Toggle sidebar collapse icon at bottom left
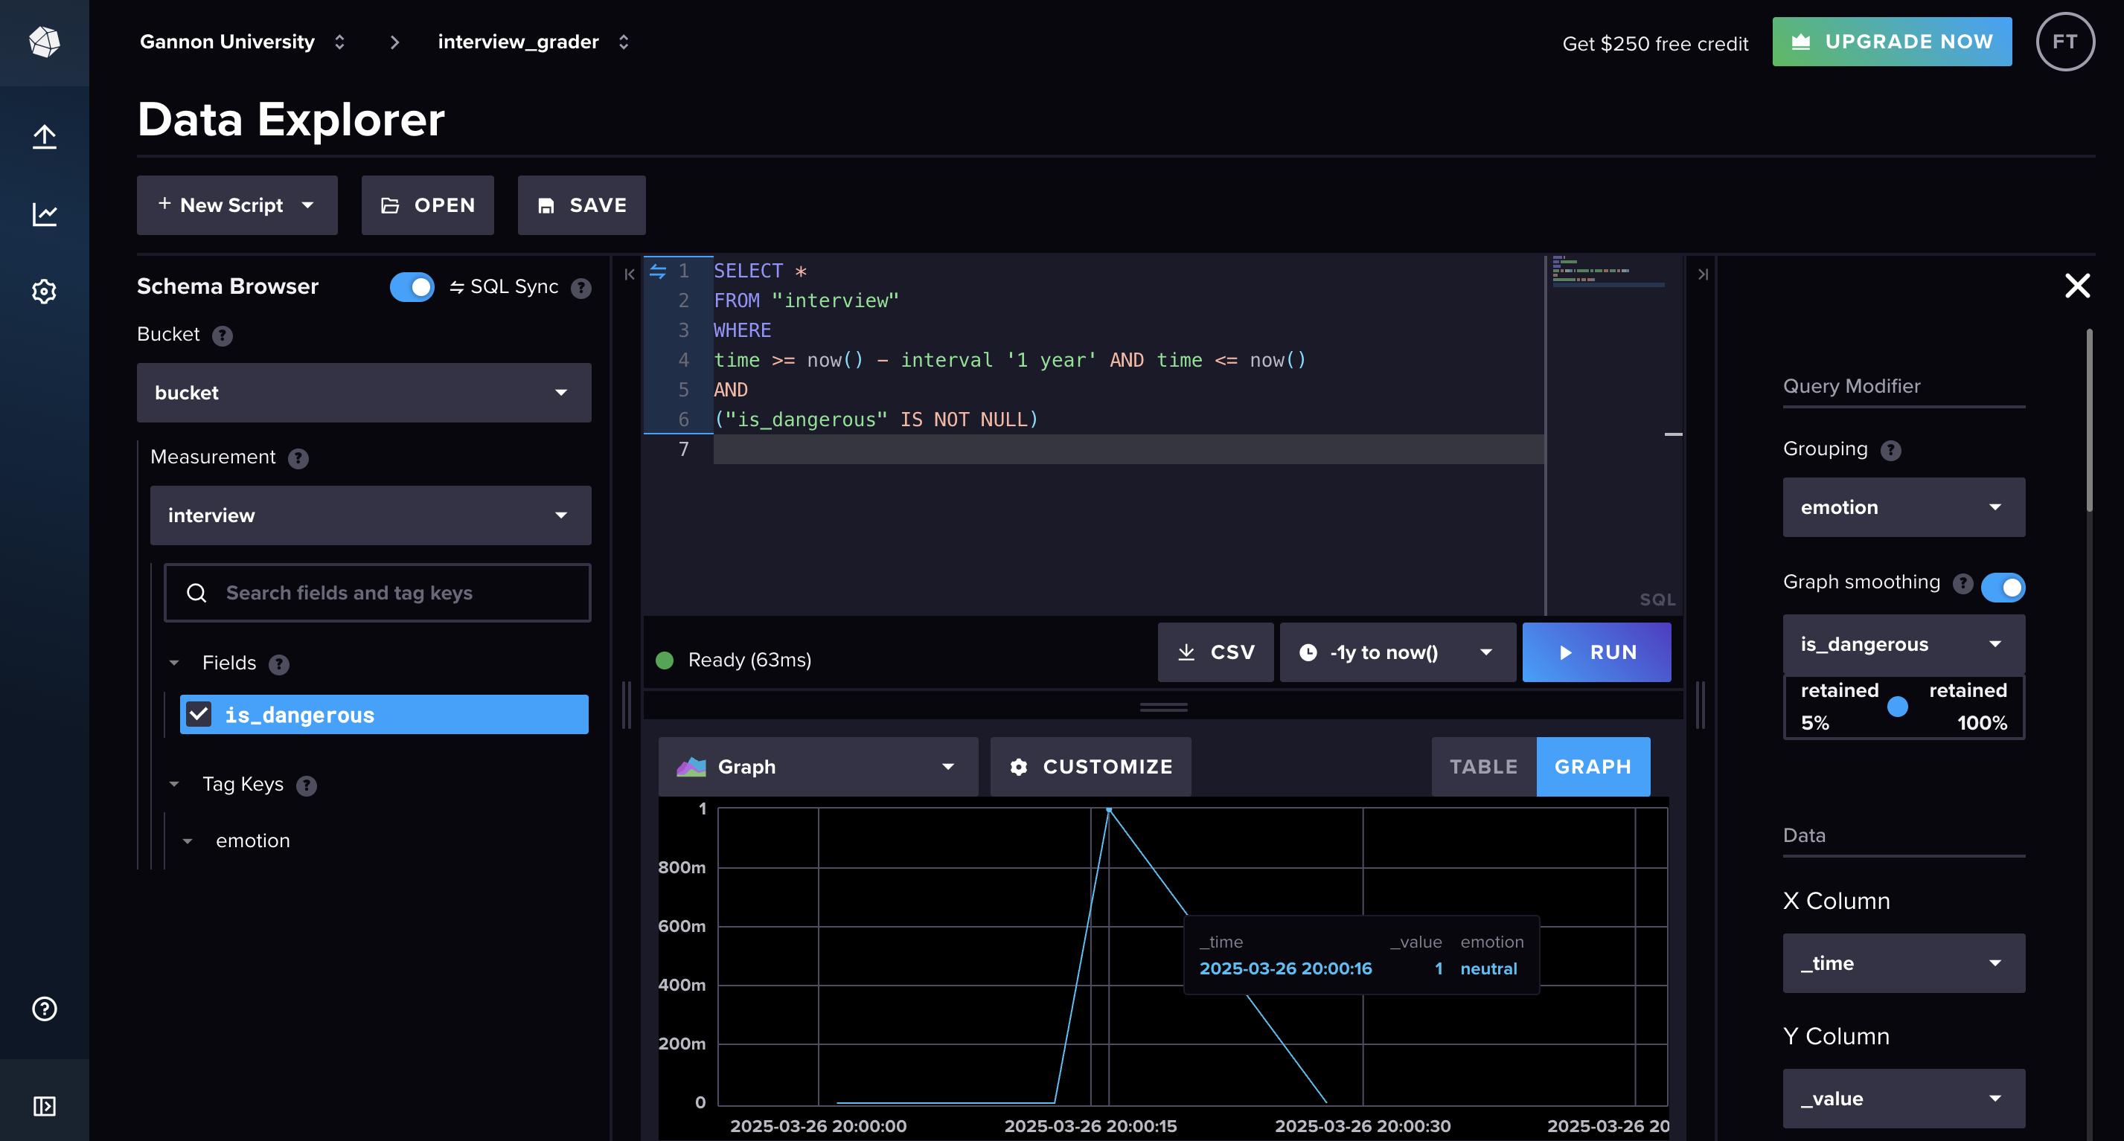Viewport: 2124px width, 1141px height. click(45, 1105)
